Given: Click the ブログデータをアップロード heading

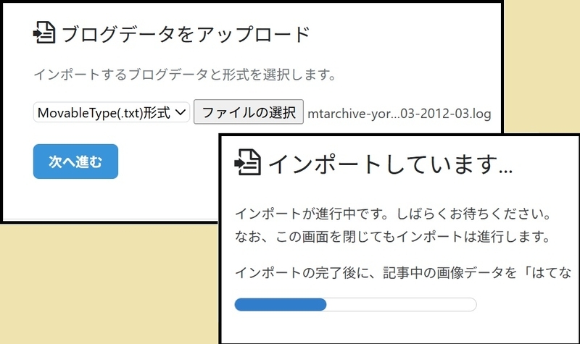Looking at the screenshot, I should point(186,34).
